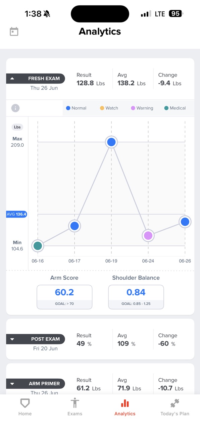
Task: Open the Shoulder Balance 0.84 card
Action: 136,297
